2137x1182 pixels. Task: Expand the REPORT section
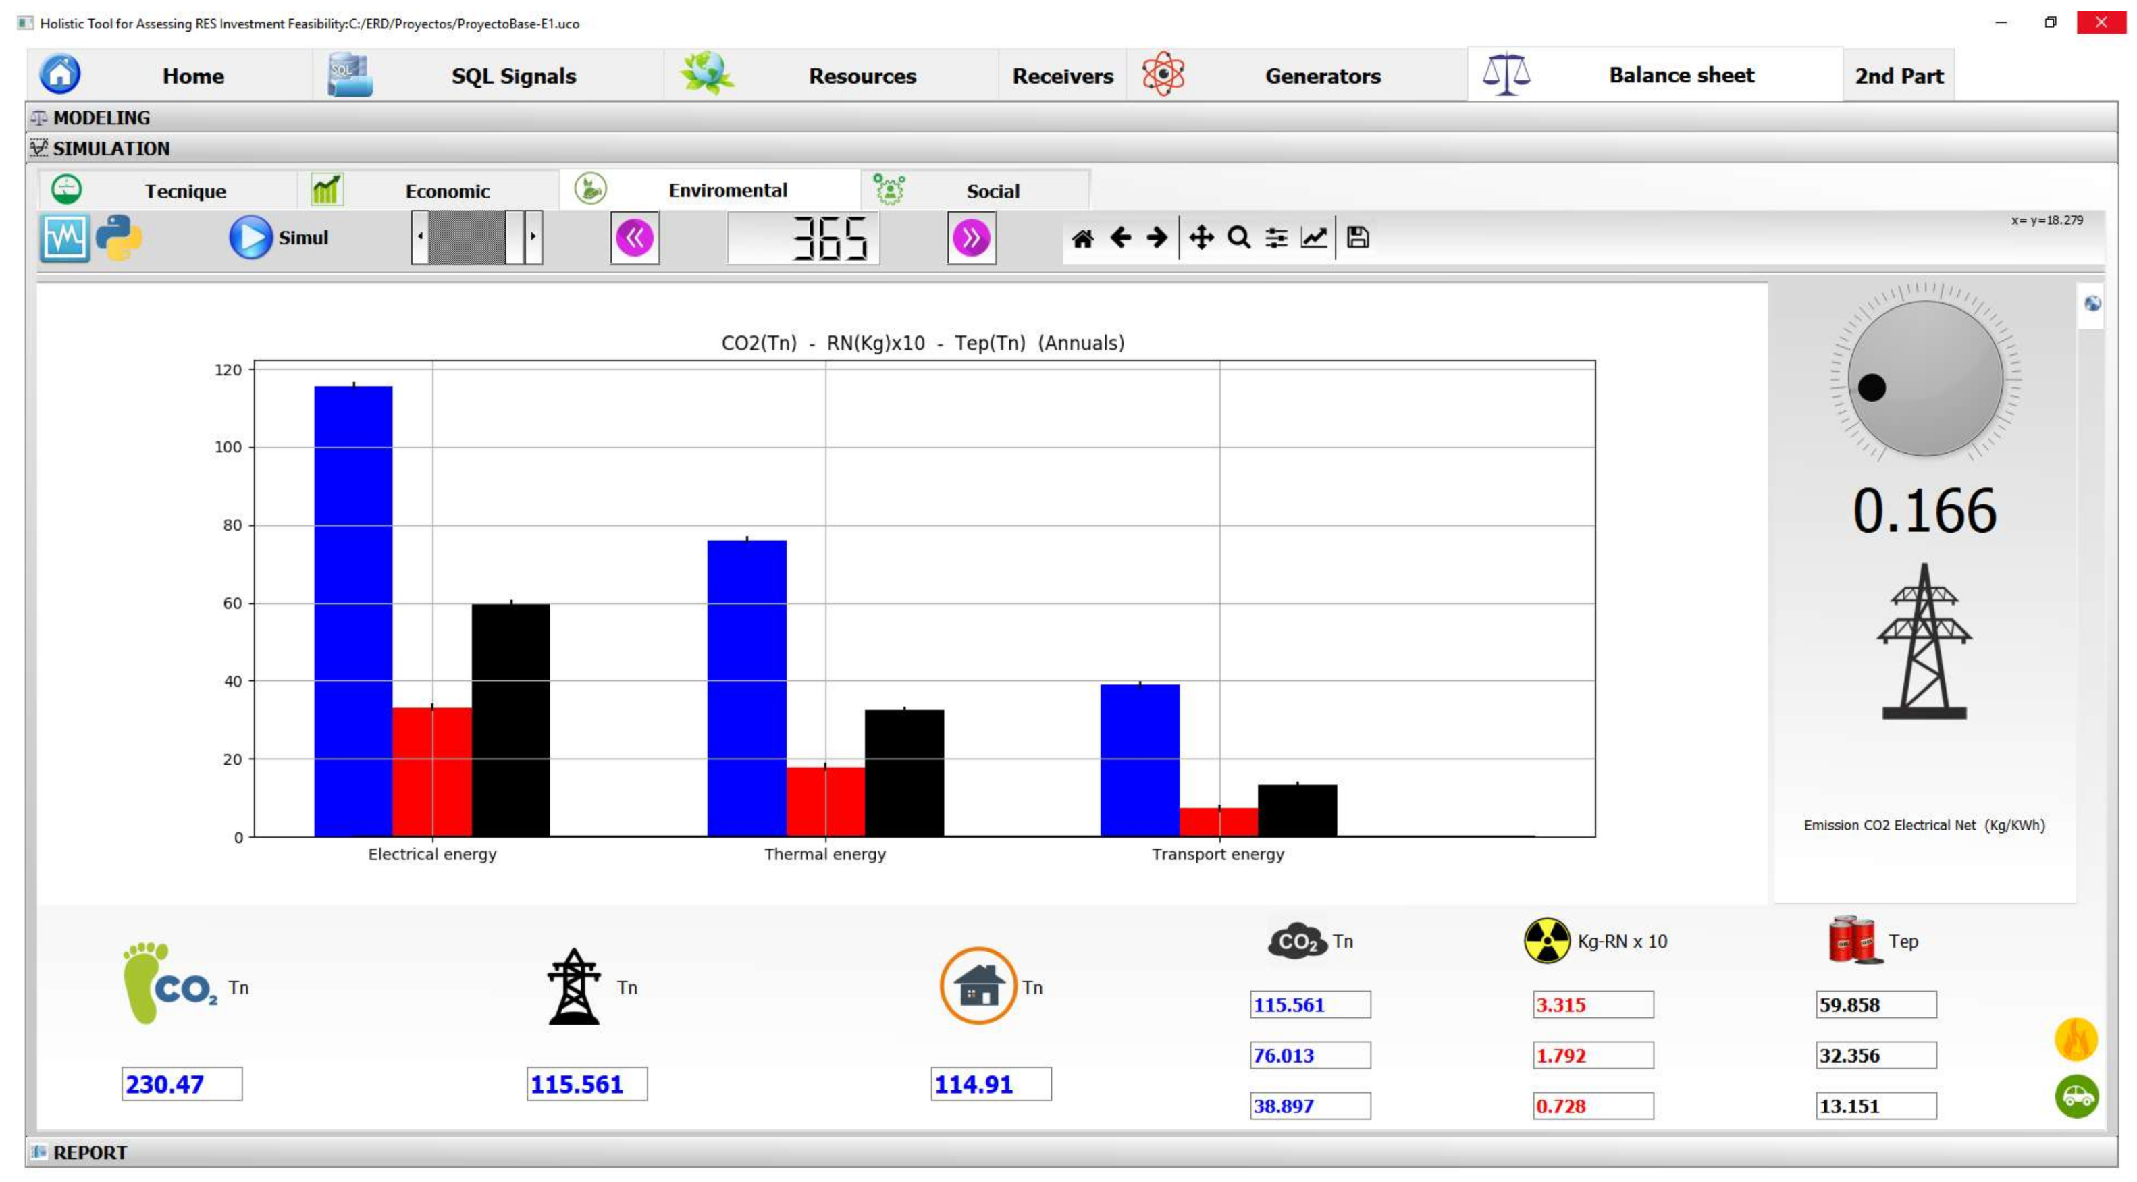90,1152
